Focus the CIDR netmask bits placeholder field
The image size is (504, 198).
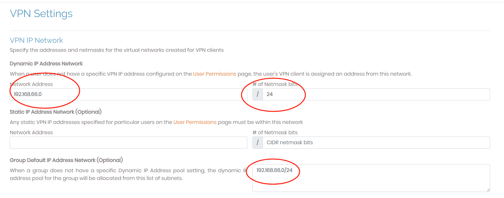tap(376, 143)
